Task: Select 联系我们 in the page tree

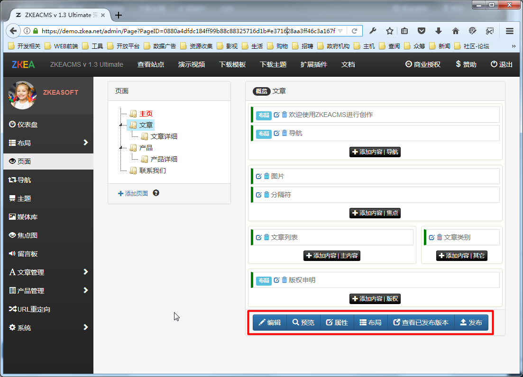Action: coord(152,171)
